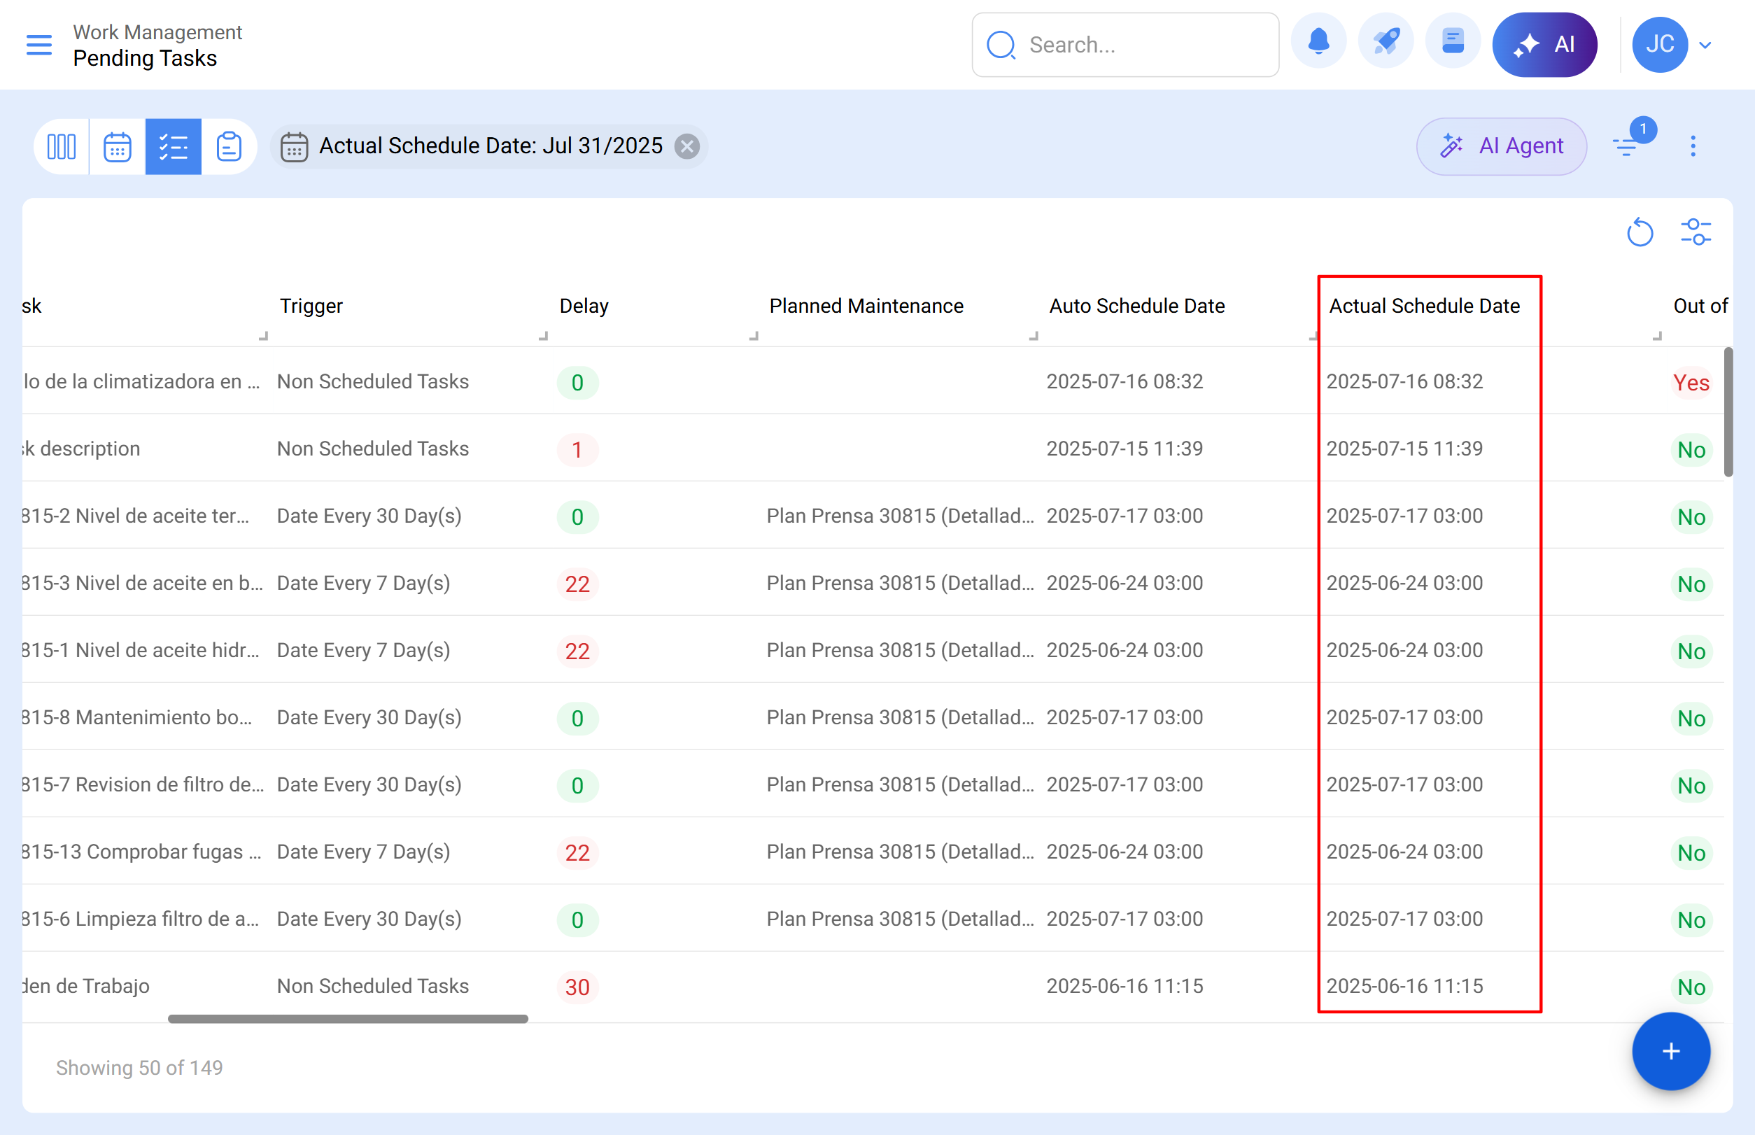The width and height of the screenshot is (1755, 1135).
Task: Open the filter icon with badge 1
Action: point(1626,146)
